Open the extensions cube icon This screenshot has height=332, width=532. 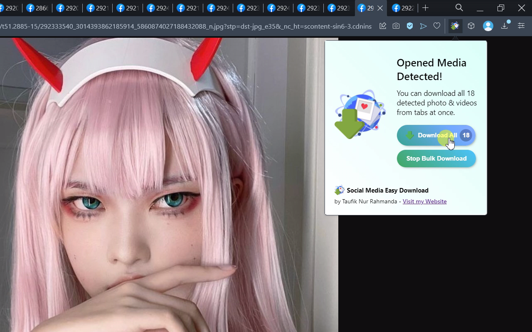(471, 26)
